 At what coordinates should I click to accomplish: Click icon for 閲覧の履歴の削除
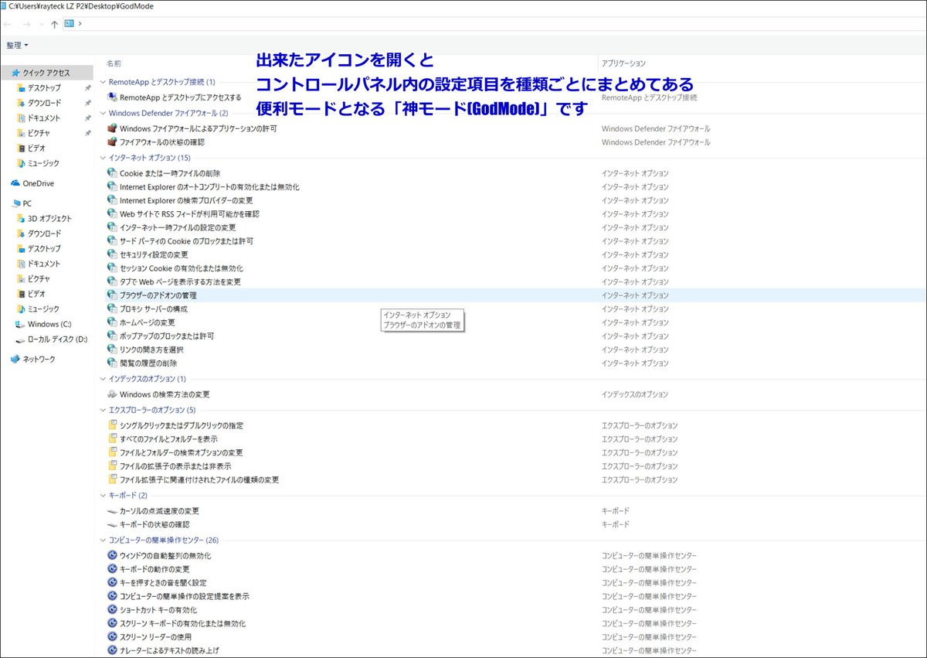pos(112,363)
